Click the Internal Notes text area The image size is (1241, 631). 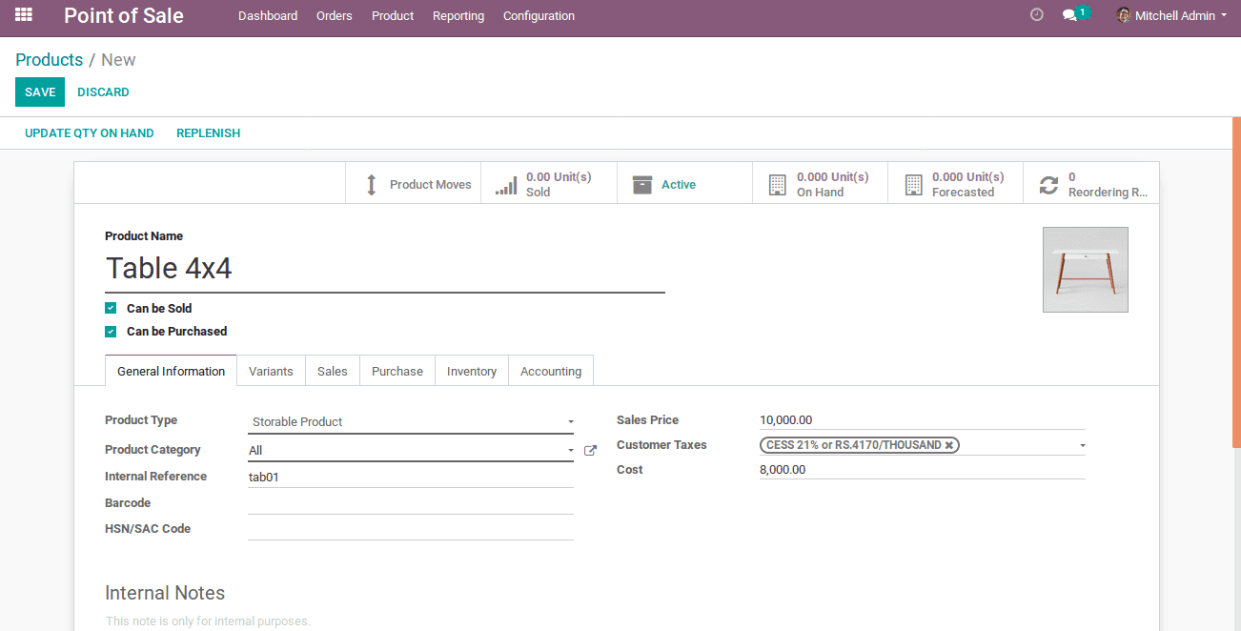click(616, 621)
